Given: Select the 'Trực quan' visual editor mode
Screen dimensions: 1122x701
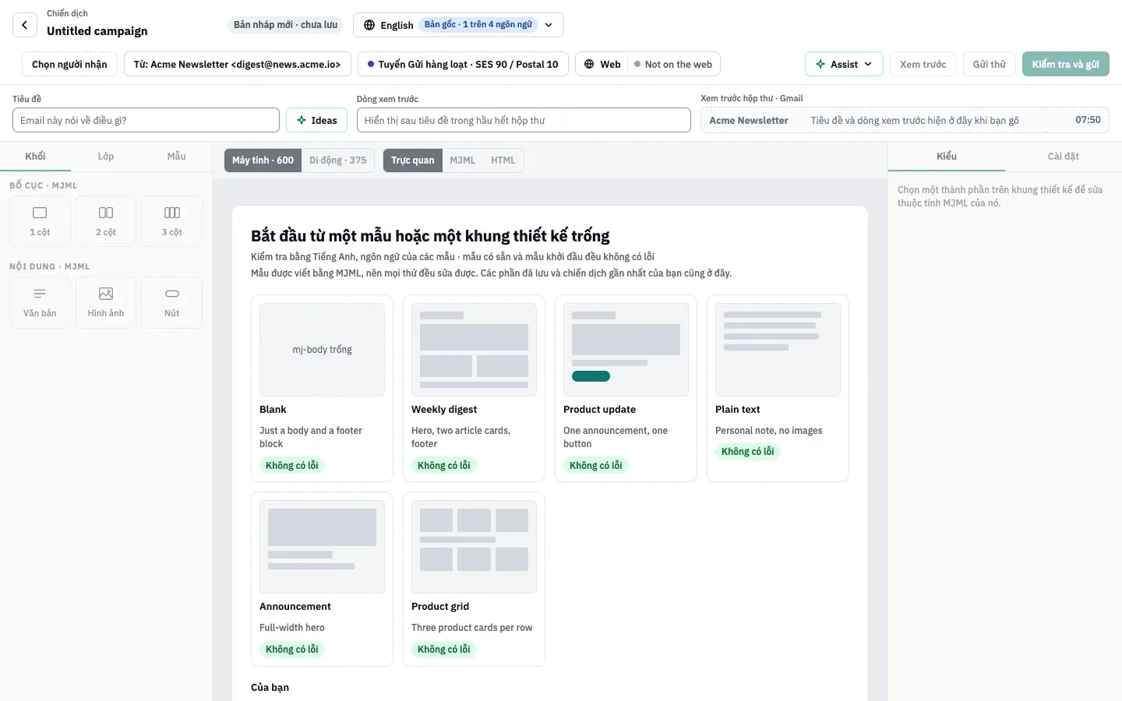Looking at the screenshot, I should click(x=413, y=160).
